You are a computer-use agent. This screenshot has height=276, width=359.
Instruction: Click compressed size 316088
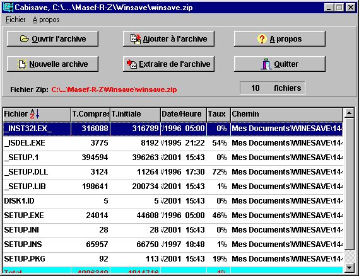point(95,129)
